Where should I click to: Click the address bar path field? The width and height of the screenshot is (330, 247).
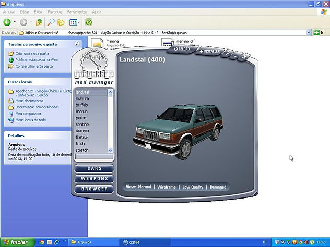[x=162, y=33]
